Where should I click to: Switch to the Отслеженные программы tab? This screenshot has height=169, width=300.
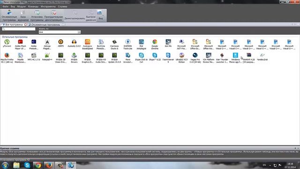click(45, 25)
